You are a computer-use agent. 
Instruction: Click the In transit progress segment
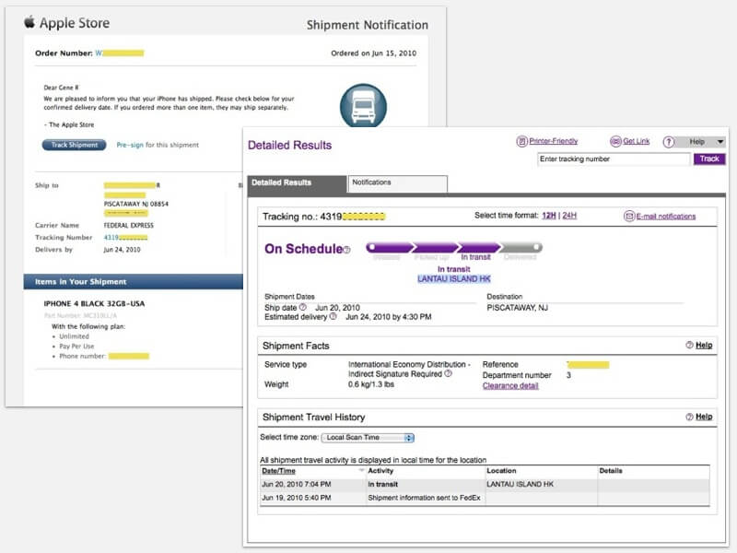click(x=478, y=247)
